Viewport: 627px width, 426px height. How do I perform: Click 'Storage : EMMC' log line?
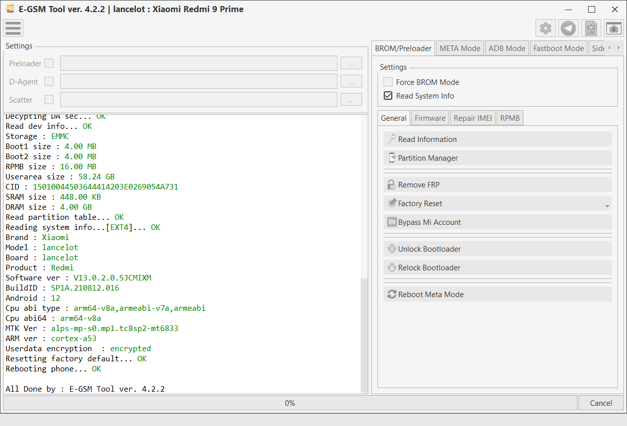point(37,136)
